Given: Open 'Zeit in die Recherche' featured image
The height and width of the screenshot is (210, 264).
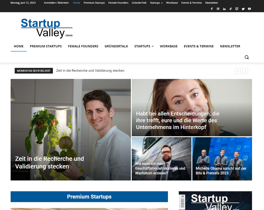Looking at the screenshot, I should pos(71,130).
